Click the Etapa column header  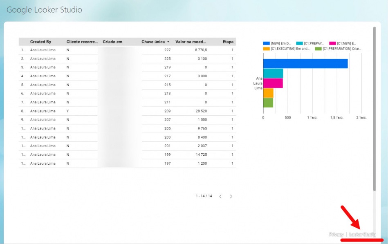(x=228, y=42)
